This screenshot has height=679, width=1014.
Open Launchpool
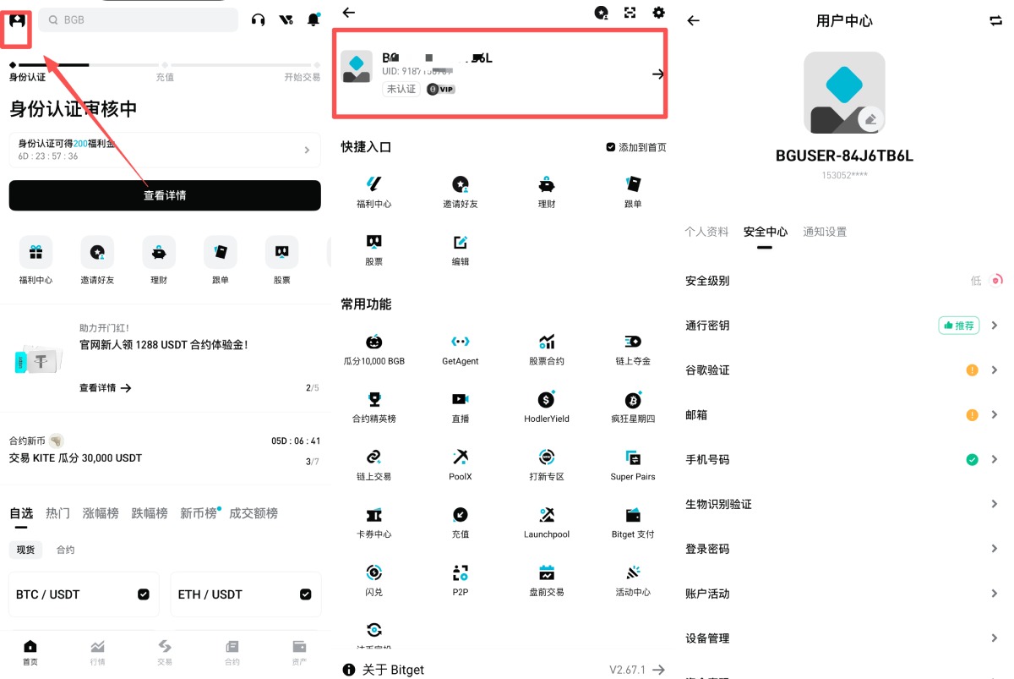[546, 514]
